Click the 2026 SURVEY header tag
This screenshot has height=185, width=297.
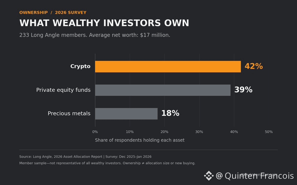(x=71, y=12)
